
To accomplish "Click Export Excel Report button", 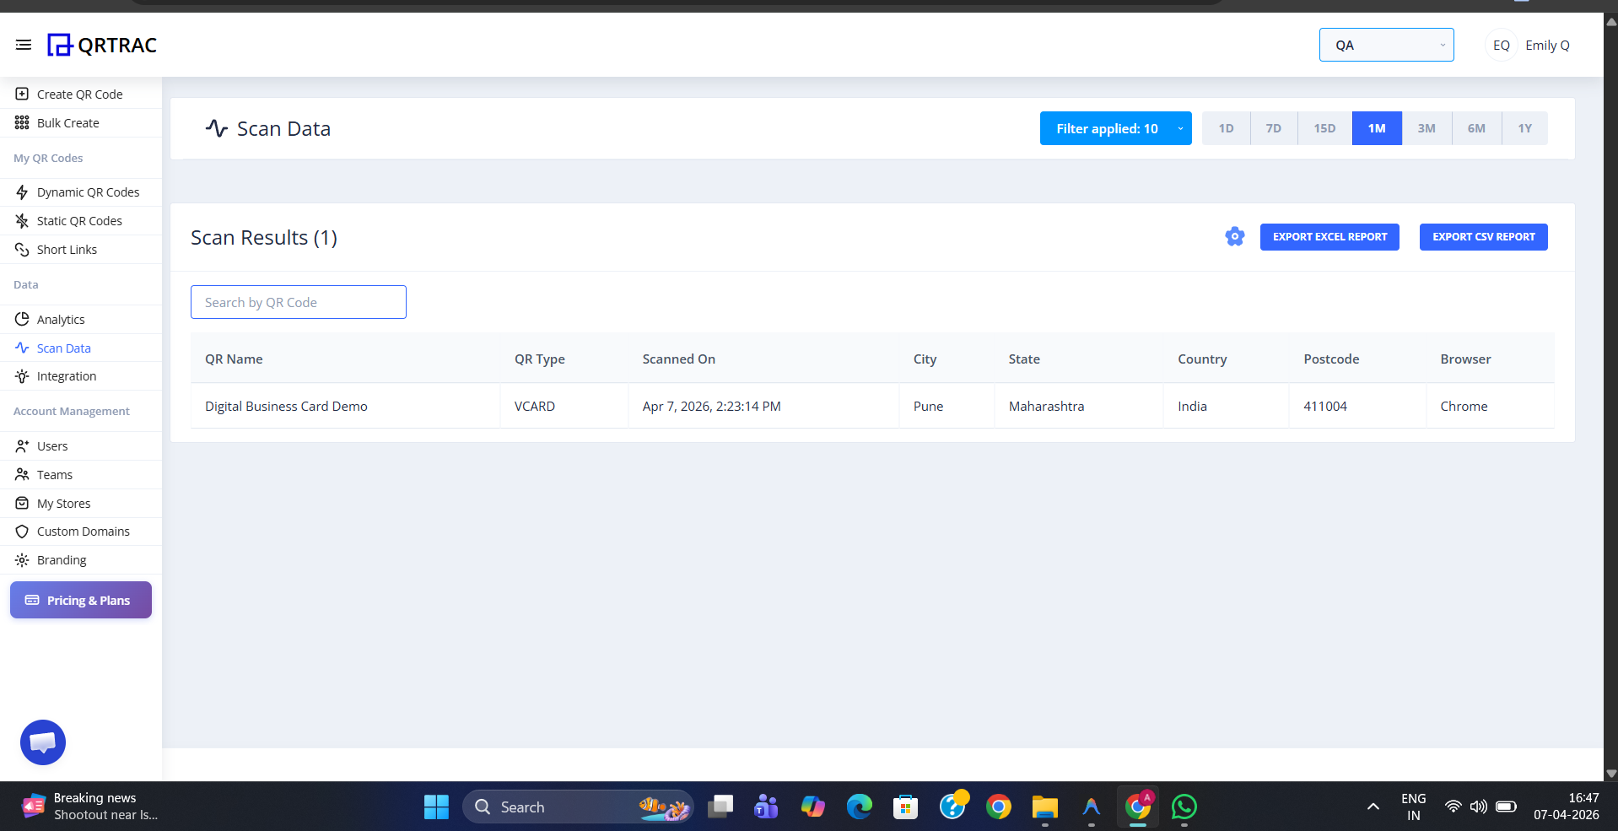I will [1329, 237].
